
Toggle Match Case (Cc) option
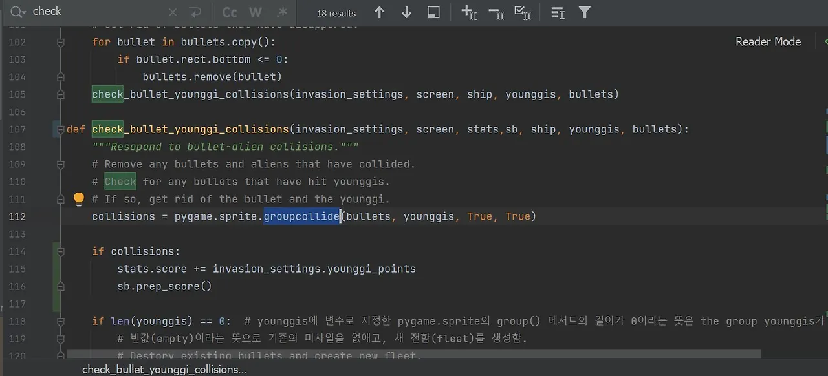[x=230, y=12]
